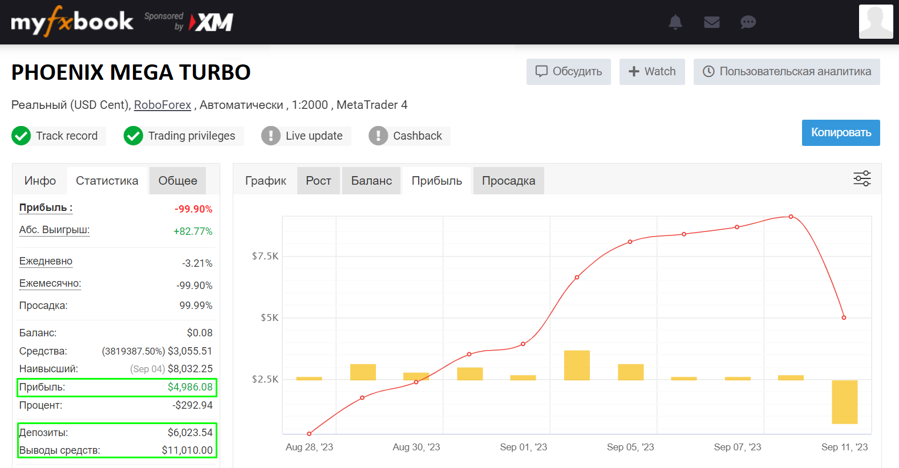Click the $4,986.08 profit value

[190, 387]
